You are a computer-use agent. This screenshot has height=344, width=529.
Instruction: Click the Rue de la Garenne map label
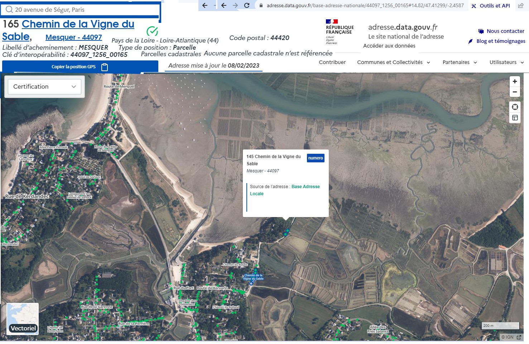[x=97, y=307]
